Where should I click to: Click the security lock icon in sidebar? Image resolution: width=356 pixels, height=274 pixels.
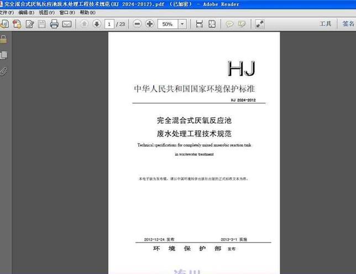click(x=3, y=39)
